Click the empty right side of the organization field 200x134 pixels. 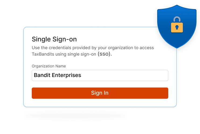point(135,75)
